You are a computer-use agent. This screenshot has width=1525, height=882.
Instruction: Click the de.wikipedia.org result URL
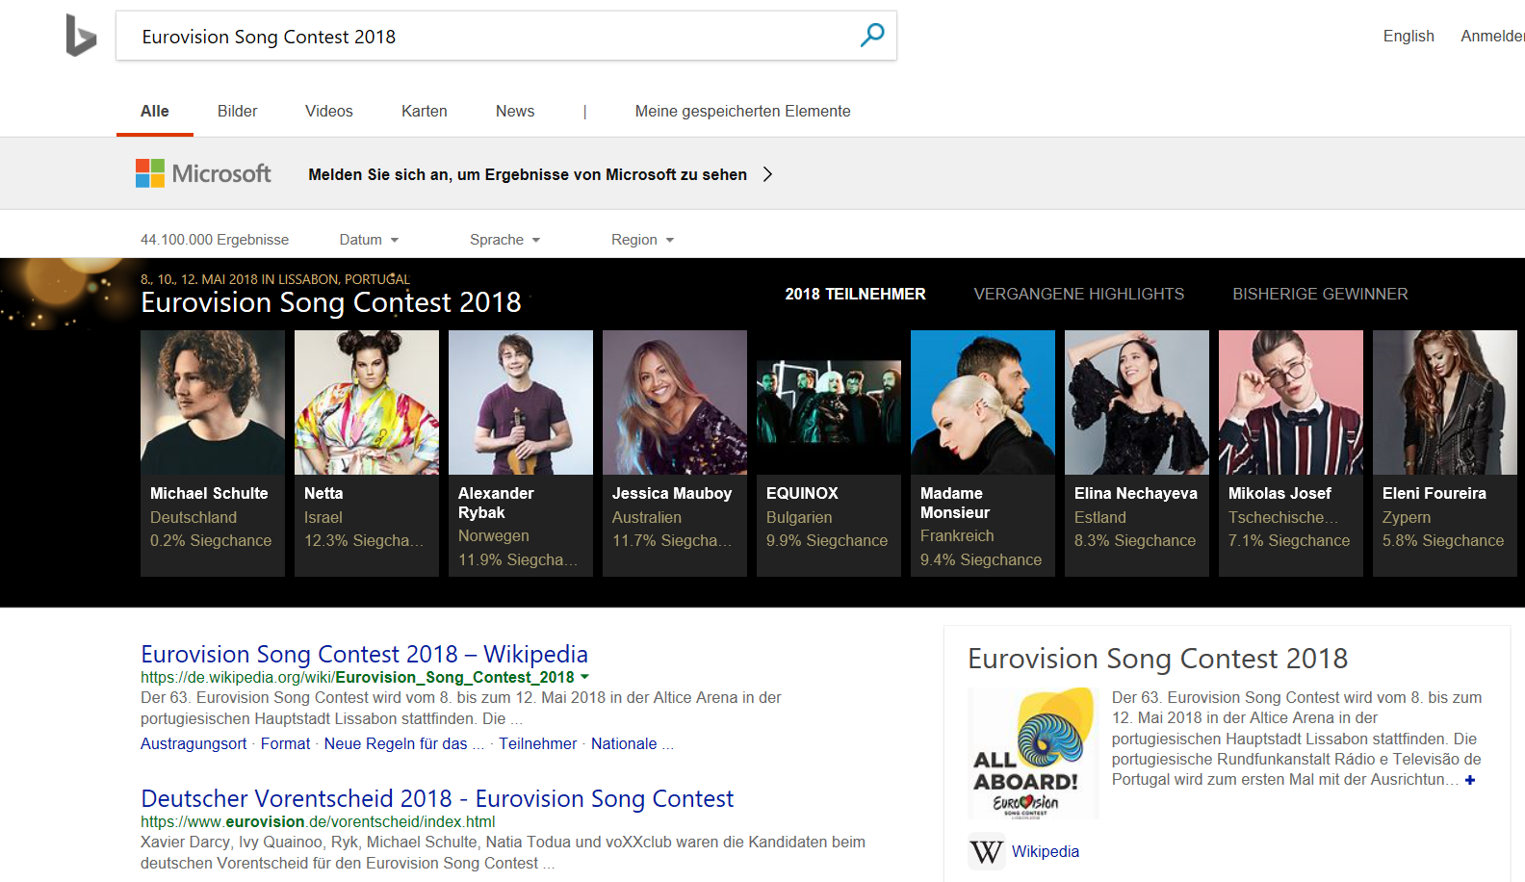coord(357,677)
